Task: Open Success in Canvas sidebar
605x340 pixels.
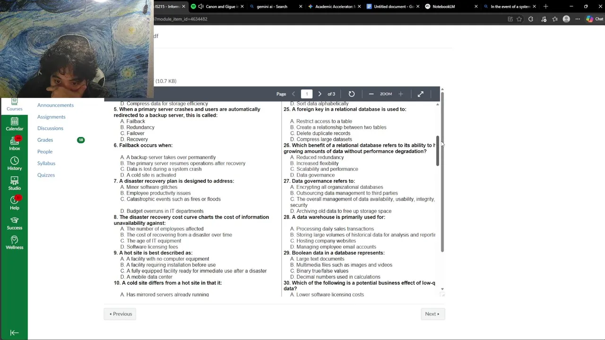Action: coord(14,223)
